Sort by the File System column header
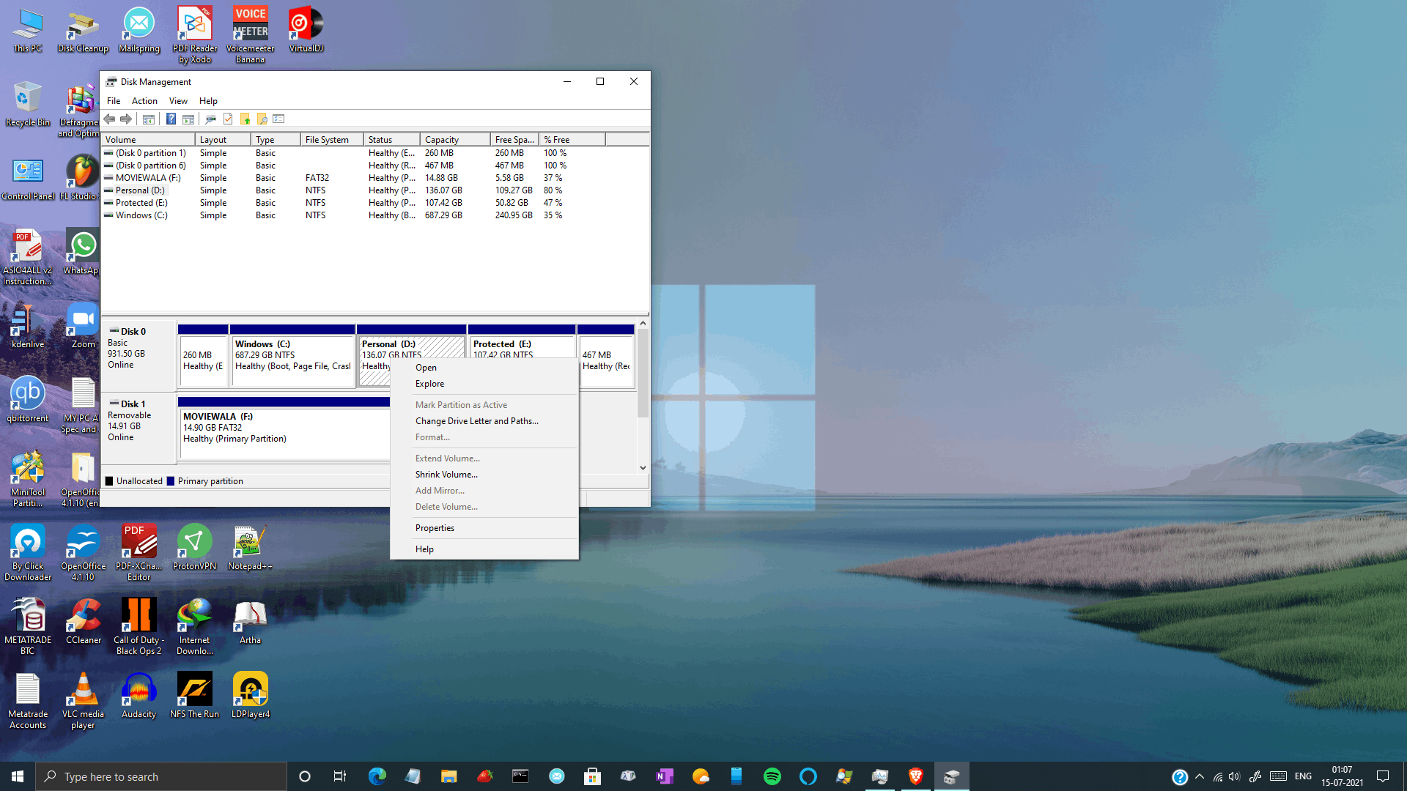The width and height of the screenshot is (1407, 791). [x=331, y=139]
